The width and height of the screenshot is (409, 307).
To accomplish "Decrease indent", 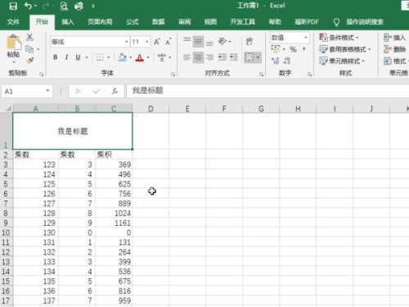I will [x=222, y=57].
